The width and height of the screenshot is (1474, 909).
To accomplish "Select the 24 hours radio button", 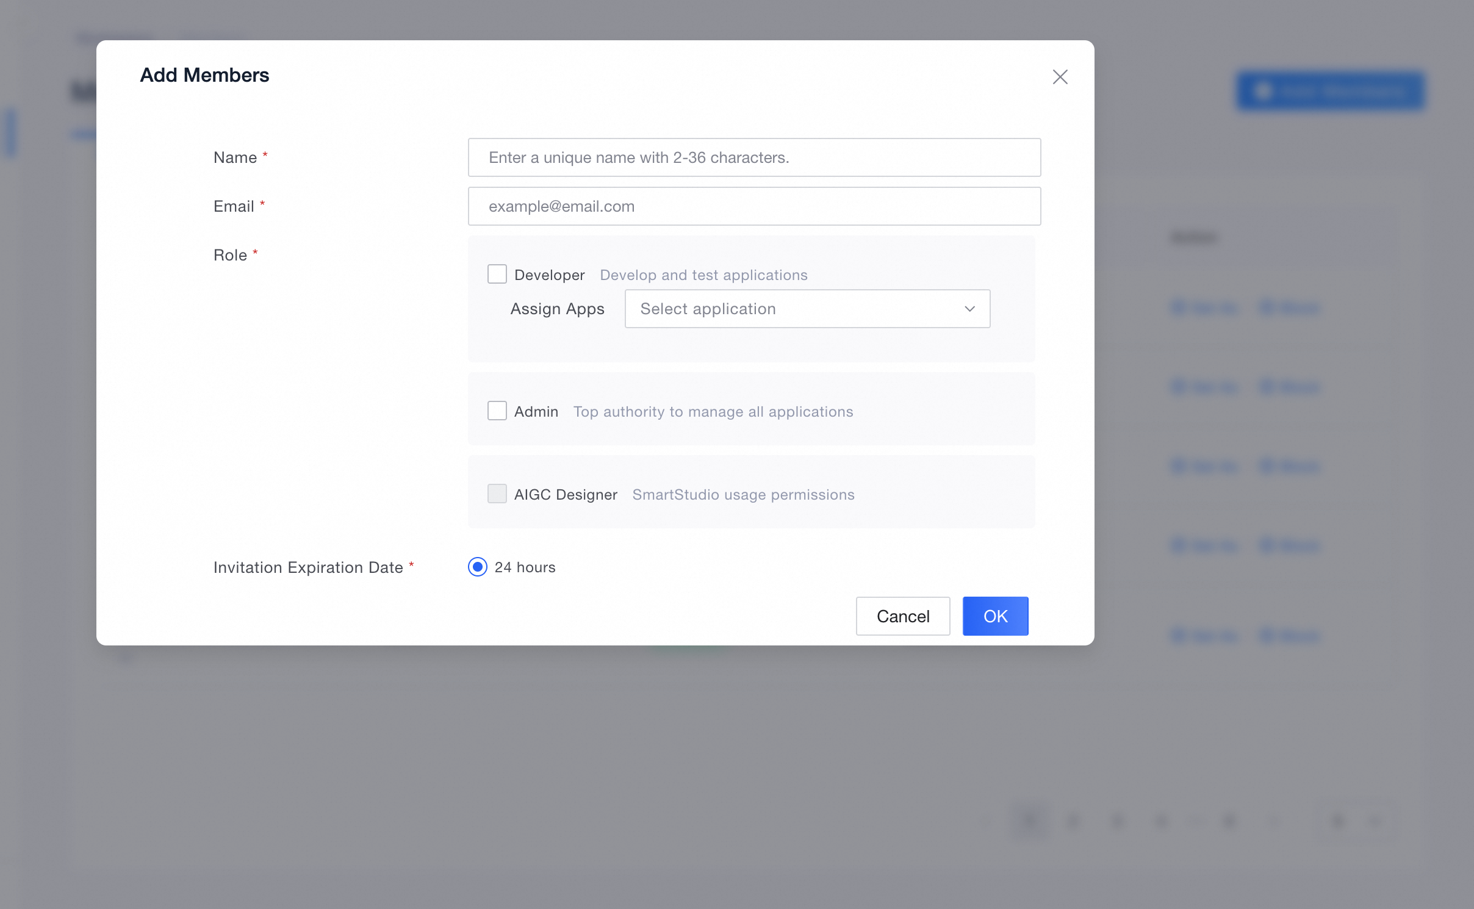I will (x=478, y=567).
